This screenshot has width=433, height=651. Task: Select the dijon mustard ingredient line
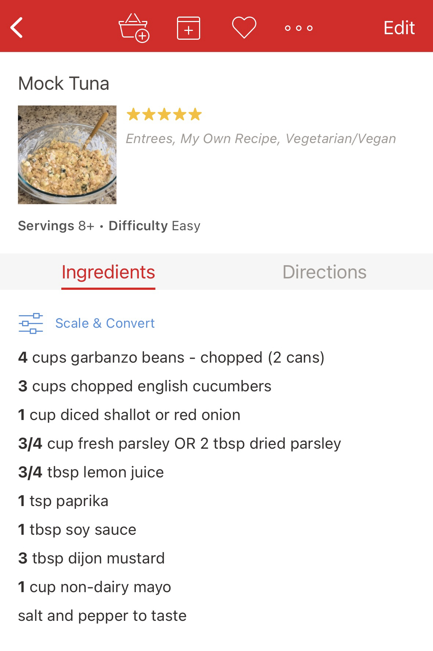(x=91, y=558)
